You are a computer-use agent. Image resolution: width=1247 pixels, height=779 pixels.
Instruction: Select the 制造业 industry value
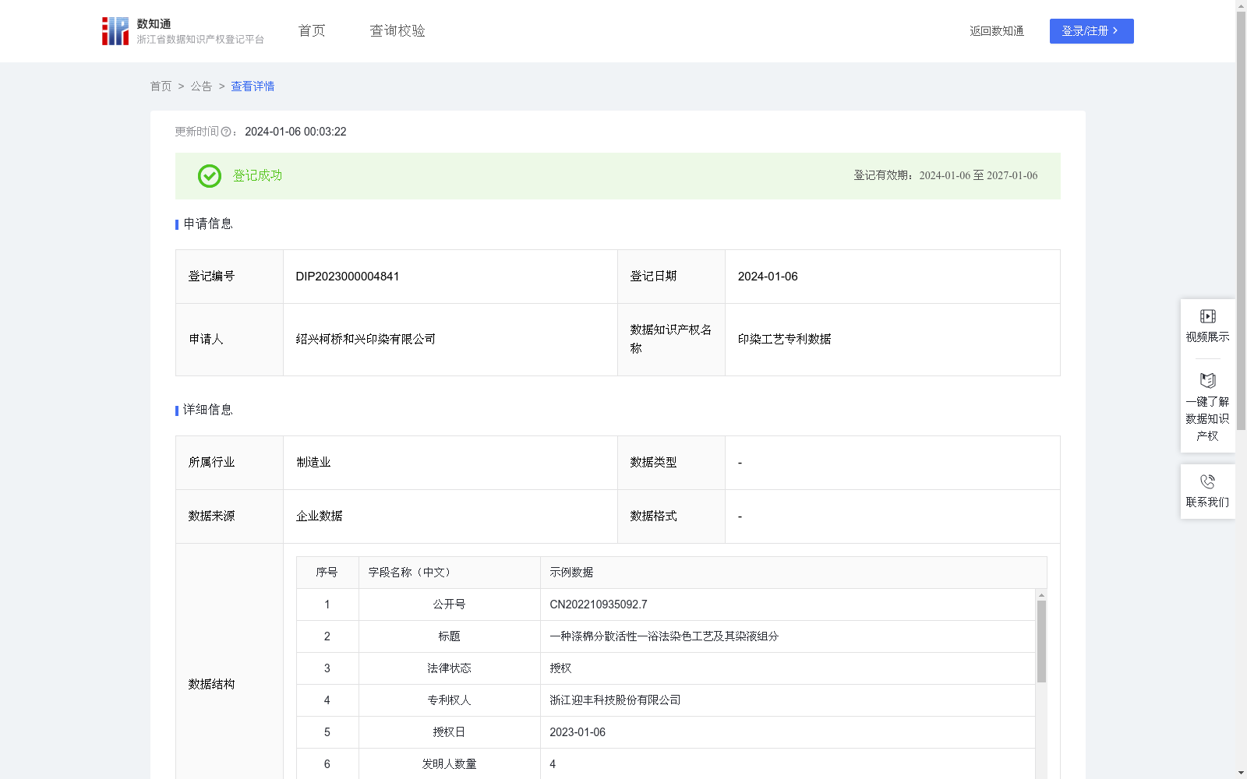[x=313, y=462]
